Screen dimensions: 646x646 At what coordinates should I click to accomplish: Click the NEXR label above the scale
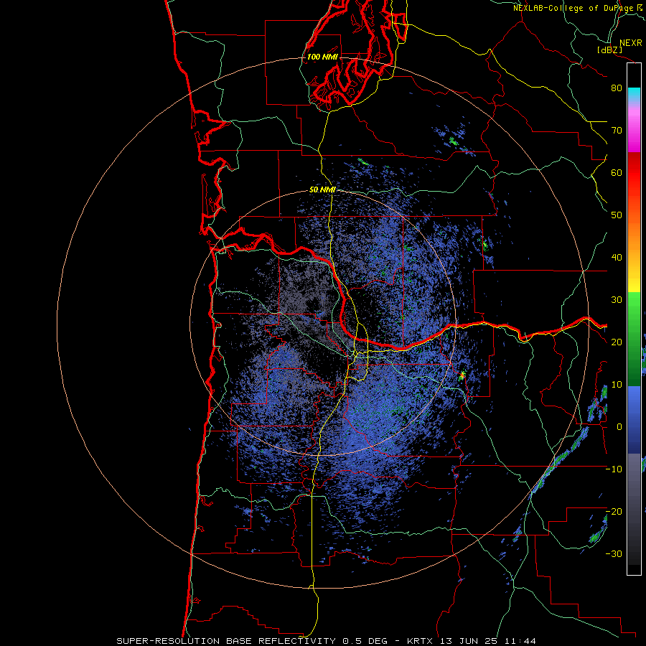630,43
